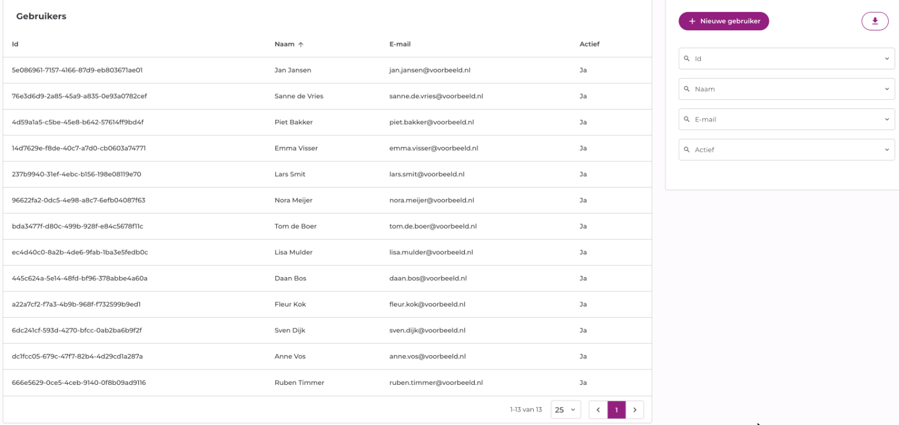The width and height of the screenshot is (899, 425).
Task: Sort by the Id column header
Action: (15, 44)
